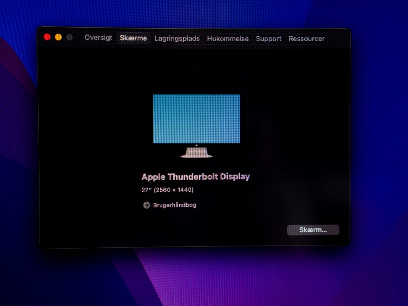Select the Skærme tab
This screenshot has width=408, height=306.
133,38
